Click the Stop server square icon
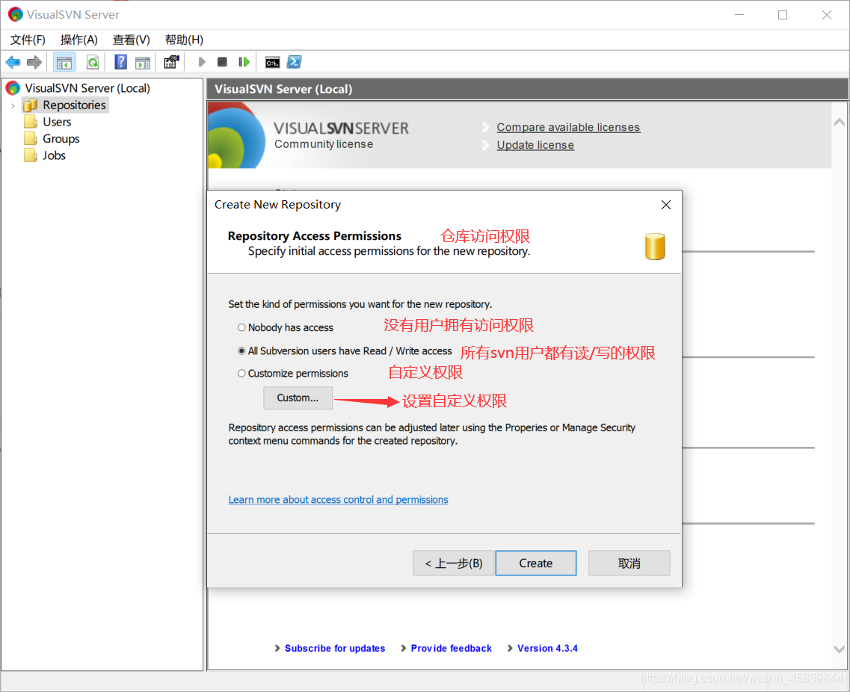Viewport: 850px width, 692px height. pyautogui.click(x=222, y=62)
